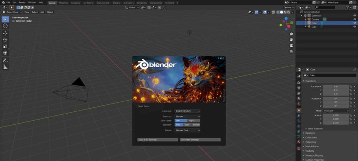Click the Scale X value field
The width and height of the screenshot is (358, 161).
(336, 116)
